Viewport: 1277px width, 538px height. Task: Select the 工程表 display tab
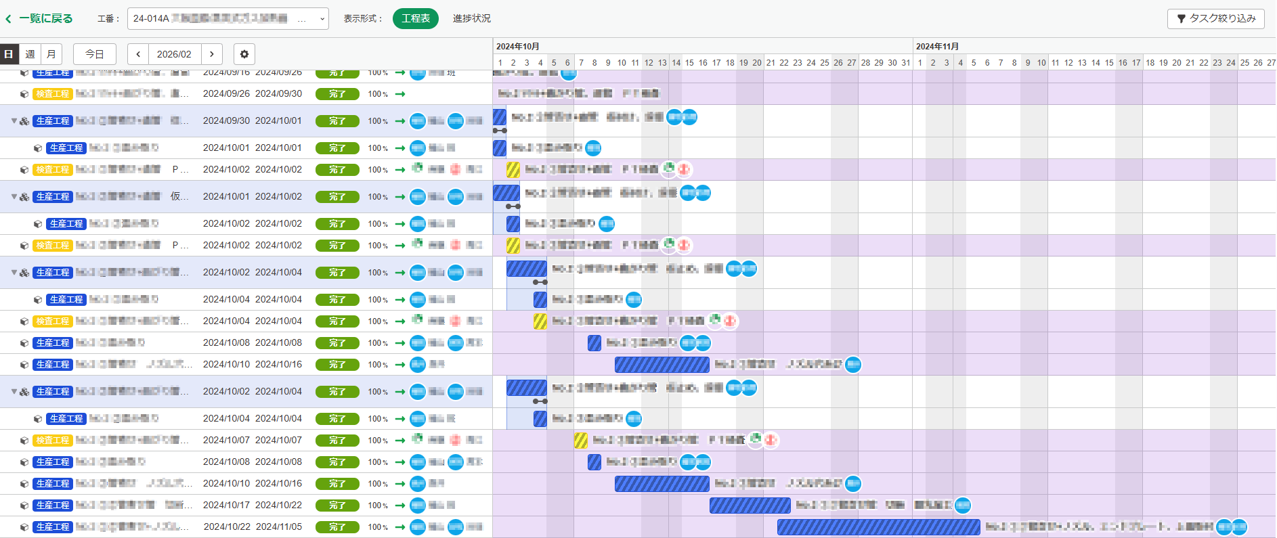(415, 18)
